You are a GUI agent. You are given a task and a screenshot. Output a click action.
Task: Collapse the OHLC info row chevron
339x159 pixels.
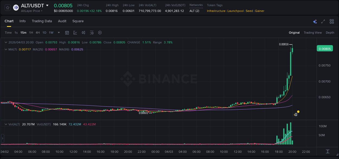tap(6, 42)
